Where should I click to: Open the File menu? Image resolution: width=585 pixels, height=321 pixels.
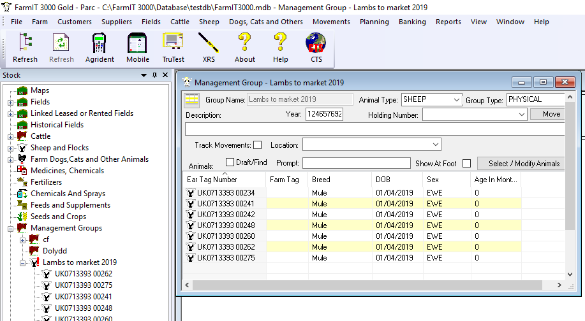(x=17, y=22)
